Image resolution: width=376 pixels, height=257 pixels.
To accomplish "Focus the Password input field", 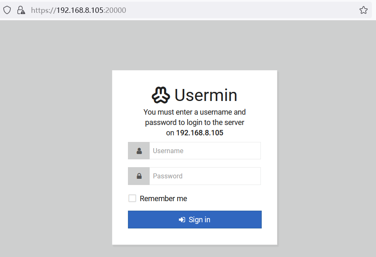I will (205, 176).
